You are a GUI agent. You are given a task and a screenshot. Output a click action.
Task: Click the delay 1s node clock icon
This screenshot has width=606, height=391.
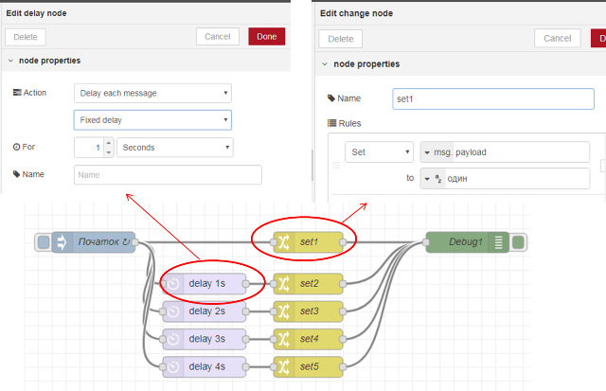click(171, 283)
